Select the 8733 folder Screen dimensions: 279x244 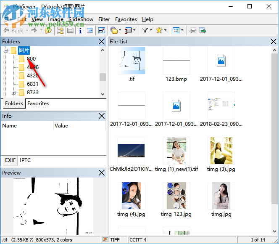point(33,93)
